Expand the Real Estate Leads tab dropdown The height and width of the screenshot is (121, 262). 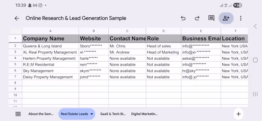tap(92, 114)
